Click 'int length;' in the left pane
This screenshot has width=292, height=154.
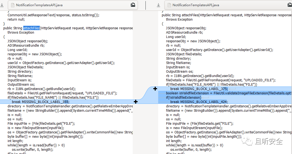[15, 141]
